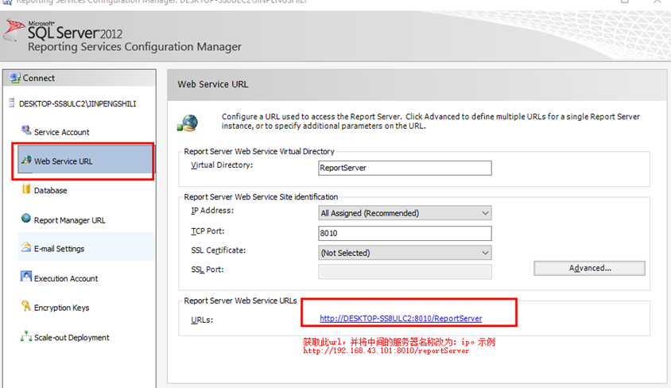Click the SQL Server logo icon
Viewport: 671px width, 388px height.
(x=14, y=30)
